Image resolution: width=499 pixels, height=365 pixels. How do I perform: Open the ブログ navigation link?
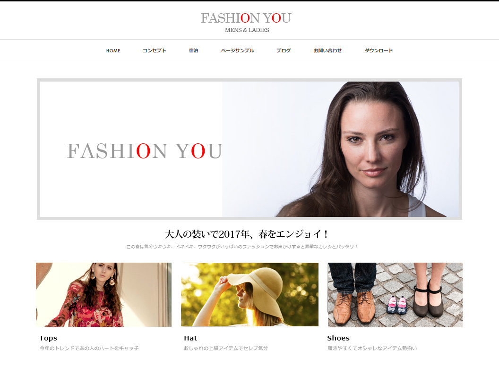283,50
